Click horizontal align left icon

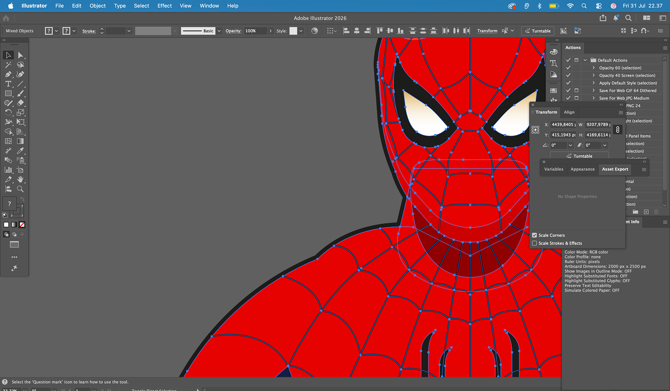pos(346,31)
